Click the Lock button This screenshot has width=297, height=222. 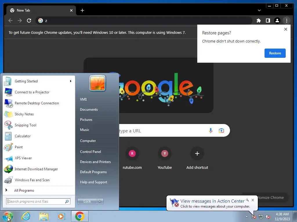pyautogui.click(x=87, y=201)
